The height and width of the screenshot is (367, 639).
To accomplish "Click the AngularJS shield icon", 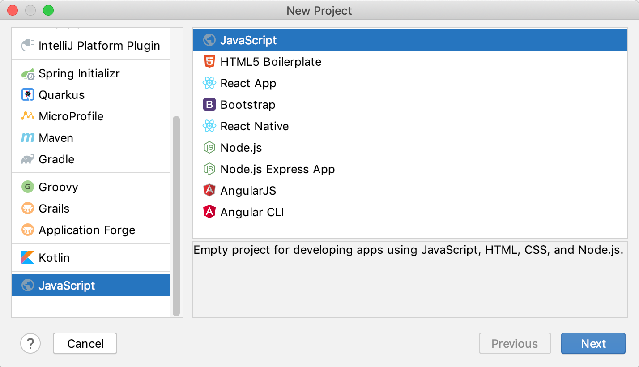I will click(x=209, y=191).
